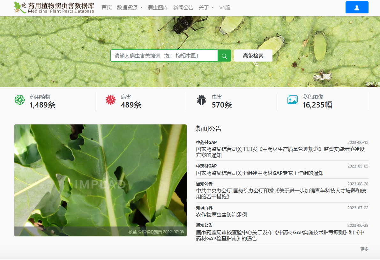Go to 新闻公告 in navbar
380x260 pixels.
pos(183,8)
